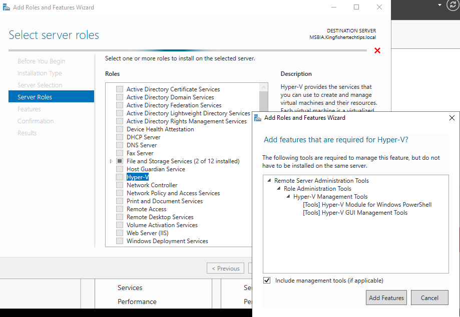460x317 pixels.
Task: Go to the Server Selection step
Action: pos(40,85)
